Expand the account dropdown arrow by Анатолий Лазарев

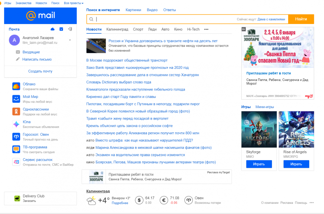point(70,40)
